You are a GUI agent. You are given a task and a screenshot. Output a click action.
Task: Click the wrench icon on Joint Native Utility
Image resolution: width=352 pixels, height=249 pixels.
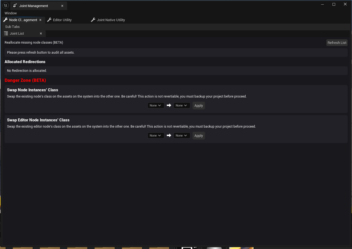[93, 20]
